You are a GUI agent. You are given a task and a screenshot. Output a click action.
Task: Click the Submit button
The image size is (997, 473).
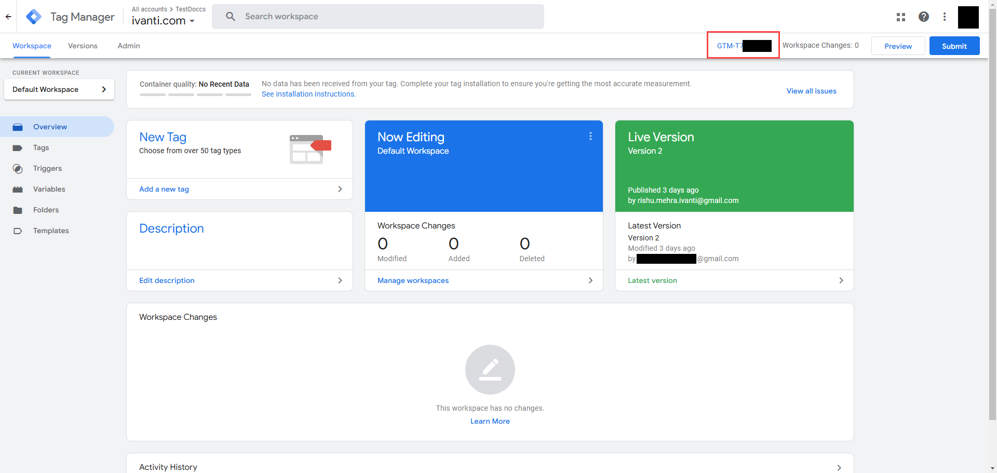point(954,46)
